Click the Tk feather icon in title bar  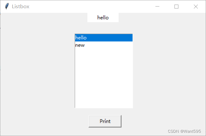(7, 7)
